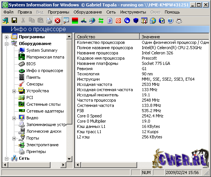Select Принтеры tree item
This screenshot has height=177, width=211.
pos(36,151)
